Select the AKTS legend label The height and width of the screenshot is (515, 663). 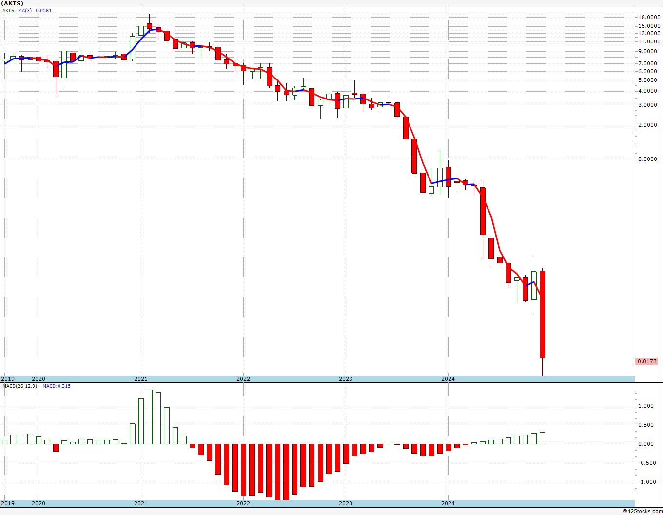coord(8,10)
